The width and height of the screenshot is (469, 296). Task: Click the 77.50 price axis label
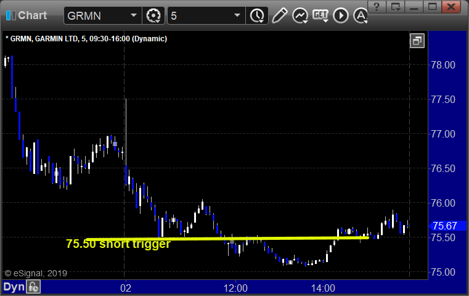[443, 99]
